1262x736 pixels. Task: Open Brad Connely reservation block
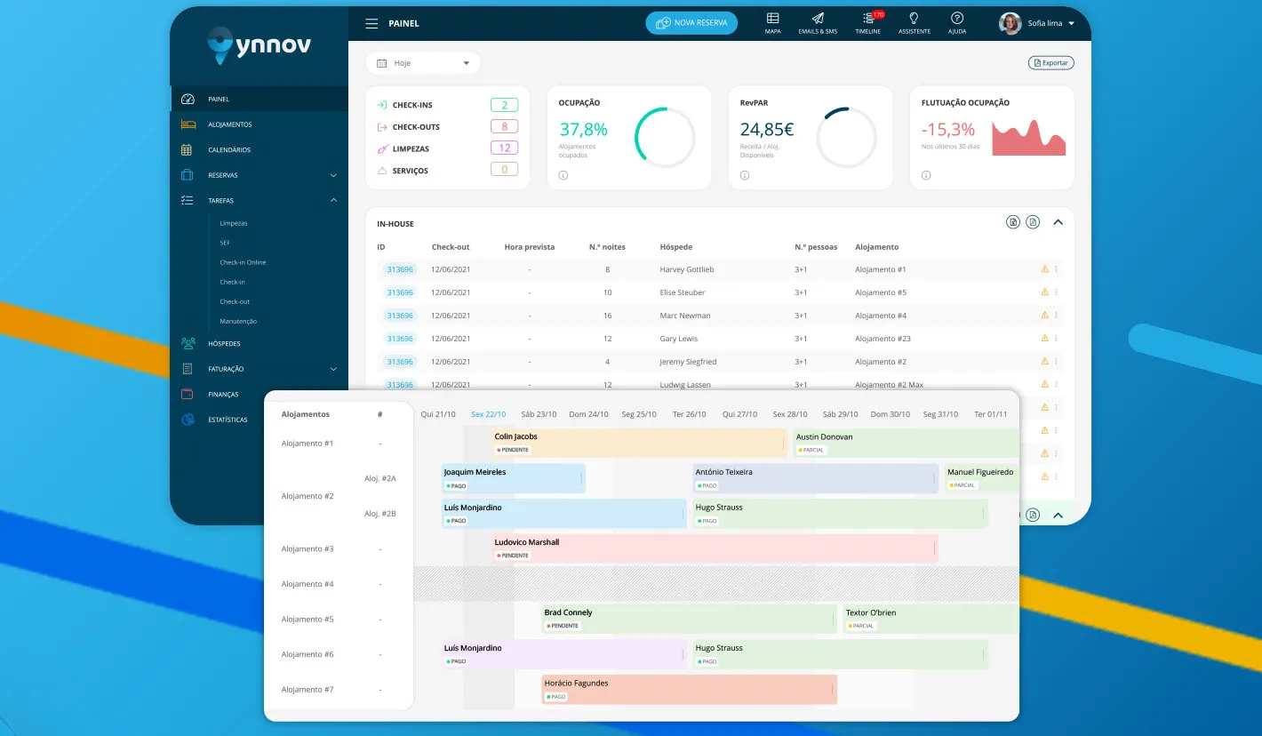[690, 619]
